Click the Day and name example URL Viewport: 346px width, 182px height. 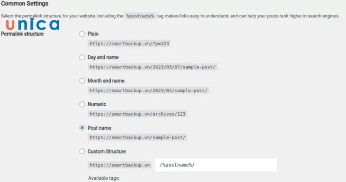(153, 67)
